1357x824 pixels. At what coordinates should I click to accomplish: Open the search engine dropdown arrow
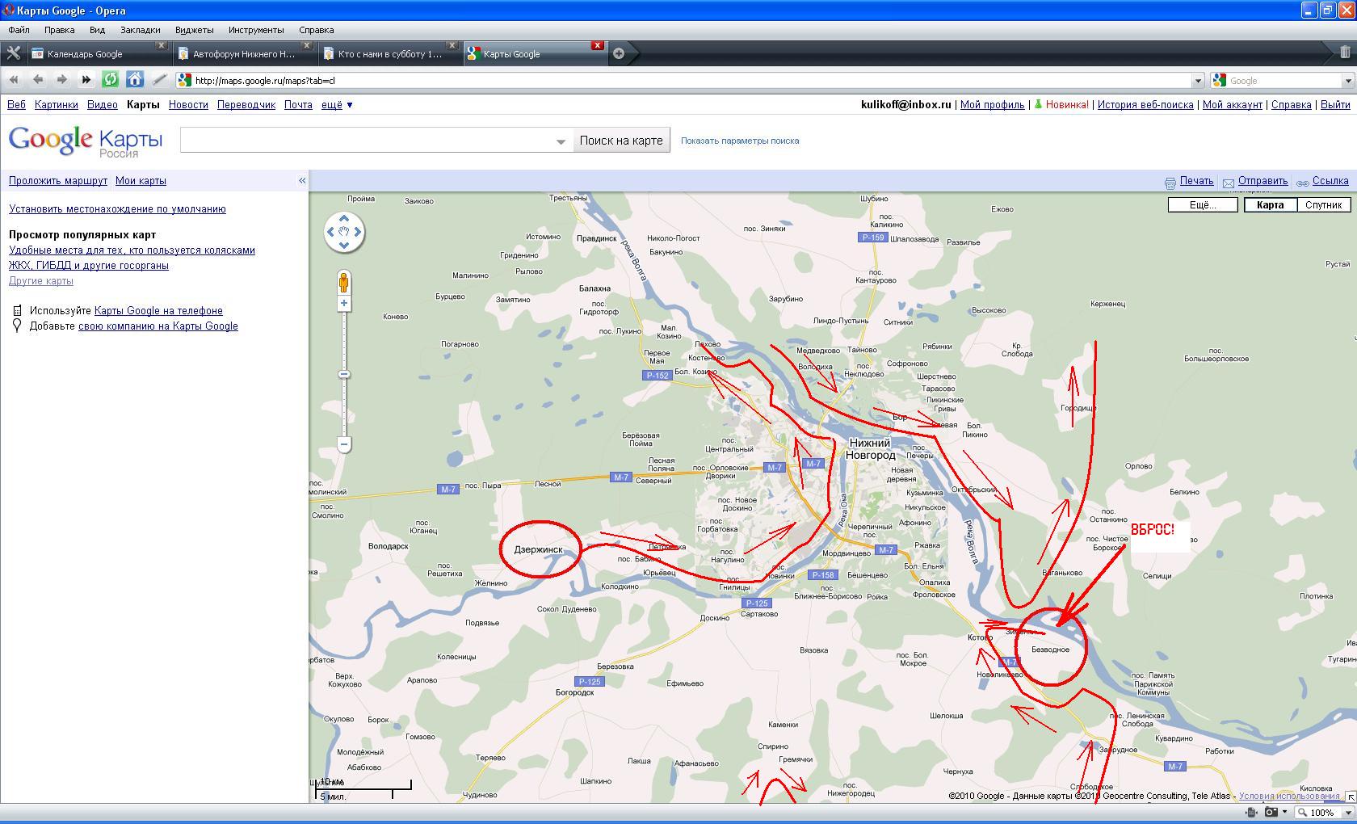tap(1347, 81)
